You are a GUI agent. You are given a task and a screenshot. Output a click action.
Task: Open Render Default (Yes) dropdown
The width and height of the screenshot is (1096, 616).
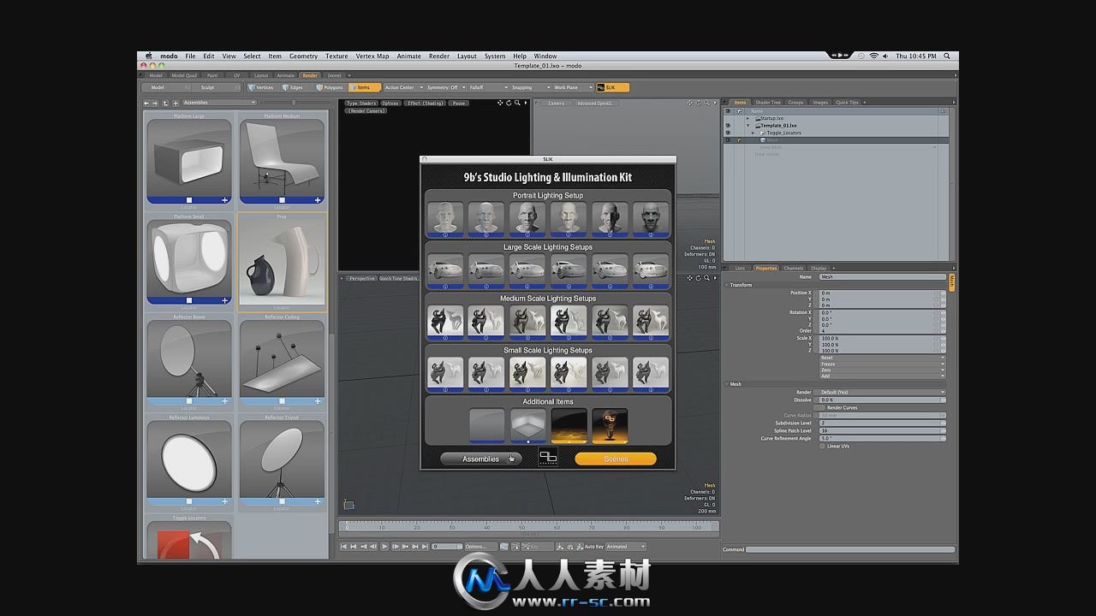pos(882,393)
